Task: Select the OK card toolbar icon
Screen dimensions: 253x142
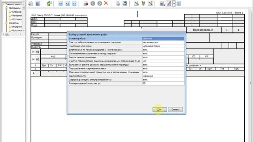Action: [x=60, y=4]
